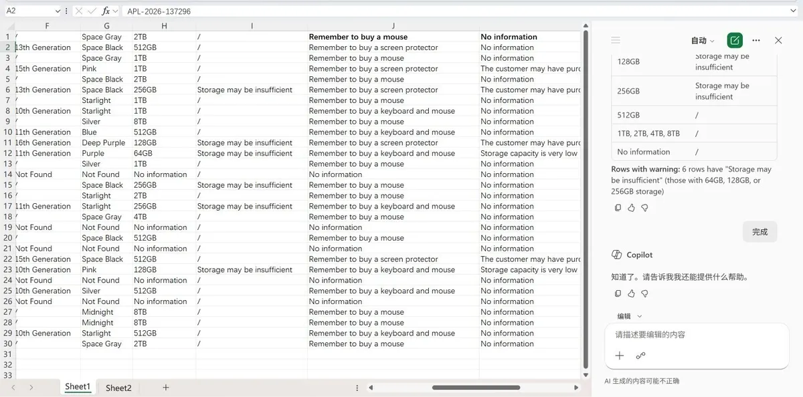
Task: Add a new sheet with the plus icon
Action: click(166, 388)
